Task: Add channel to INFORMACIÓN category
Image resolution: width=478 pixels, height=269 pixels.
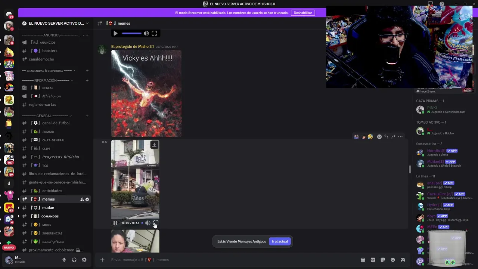Action: point(87,80)
